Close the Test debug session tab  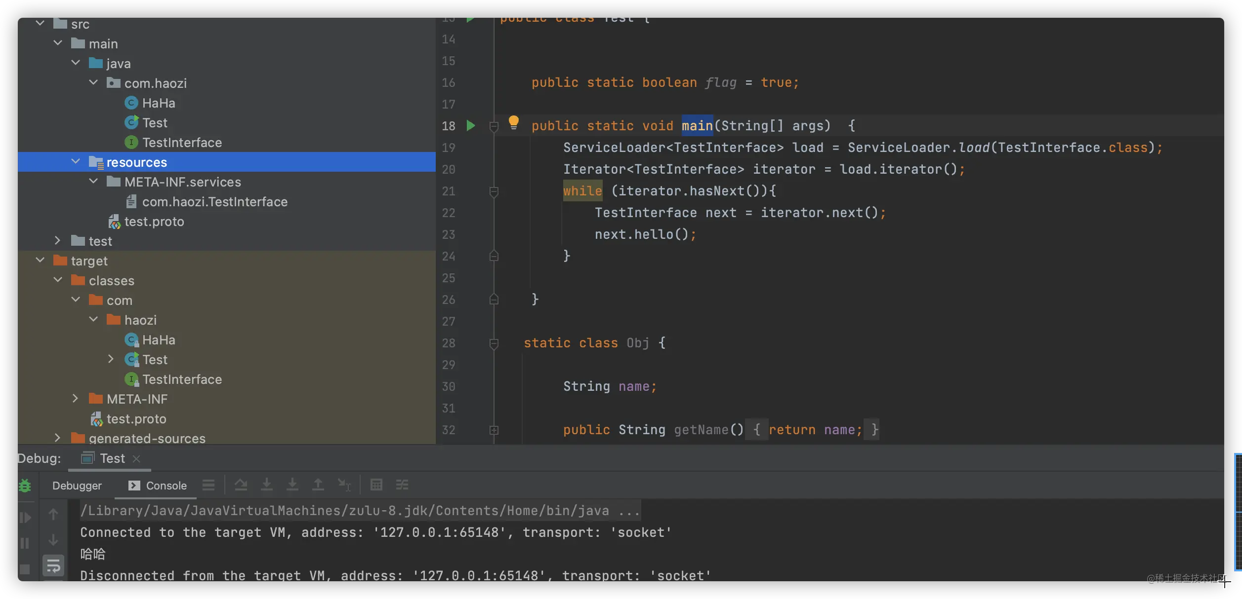[137, 459]
